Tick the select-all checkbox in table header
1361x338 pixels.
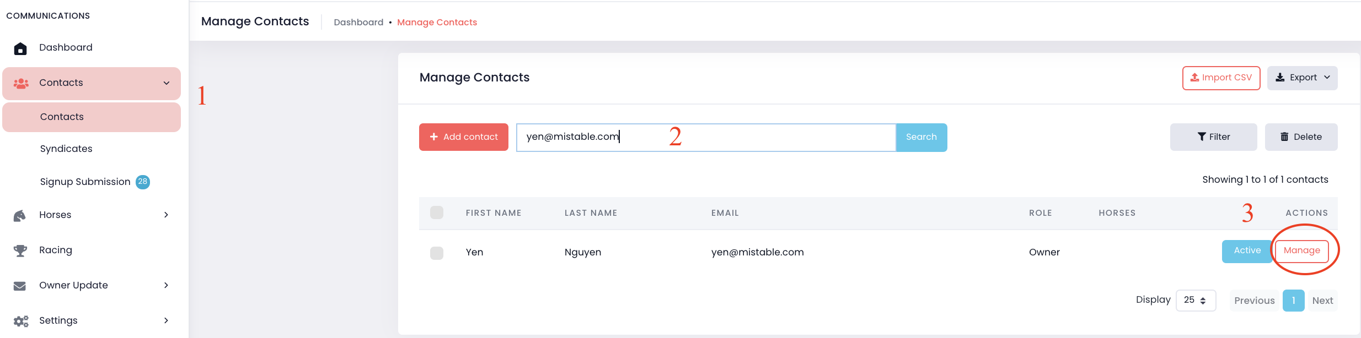tap(437, 212)
